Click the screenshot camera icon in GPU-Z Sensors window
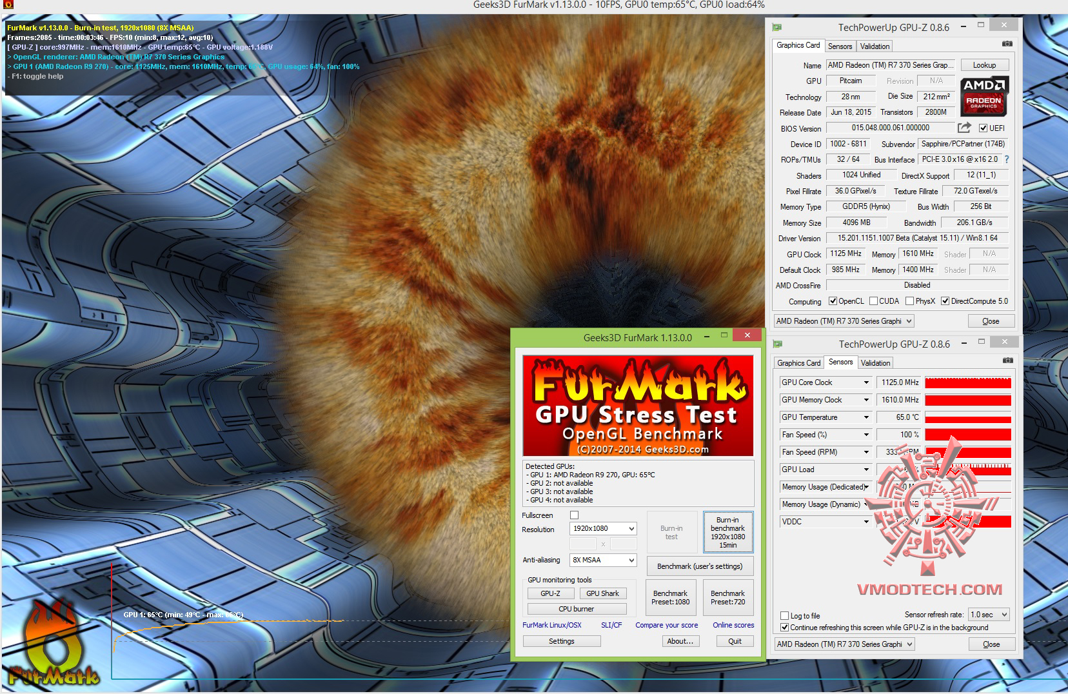This screenshot has height=694, width=1068. [1007, 361]
